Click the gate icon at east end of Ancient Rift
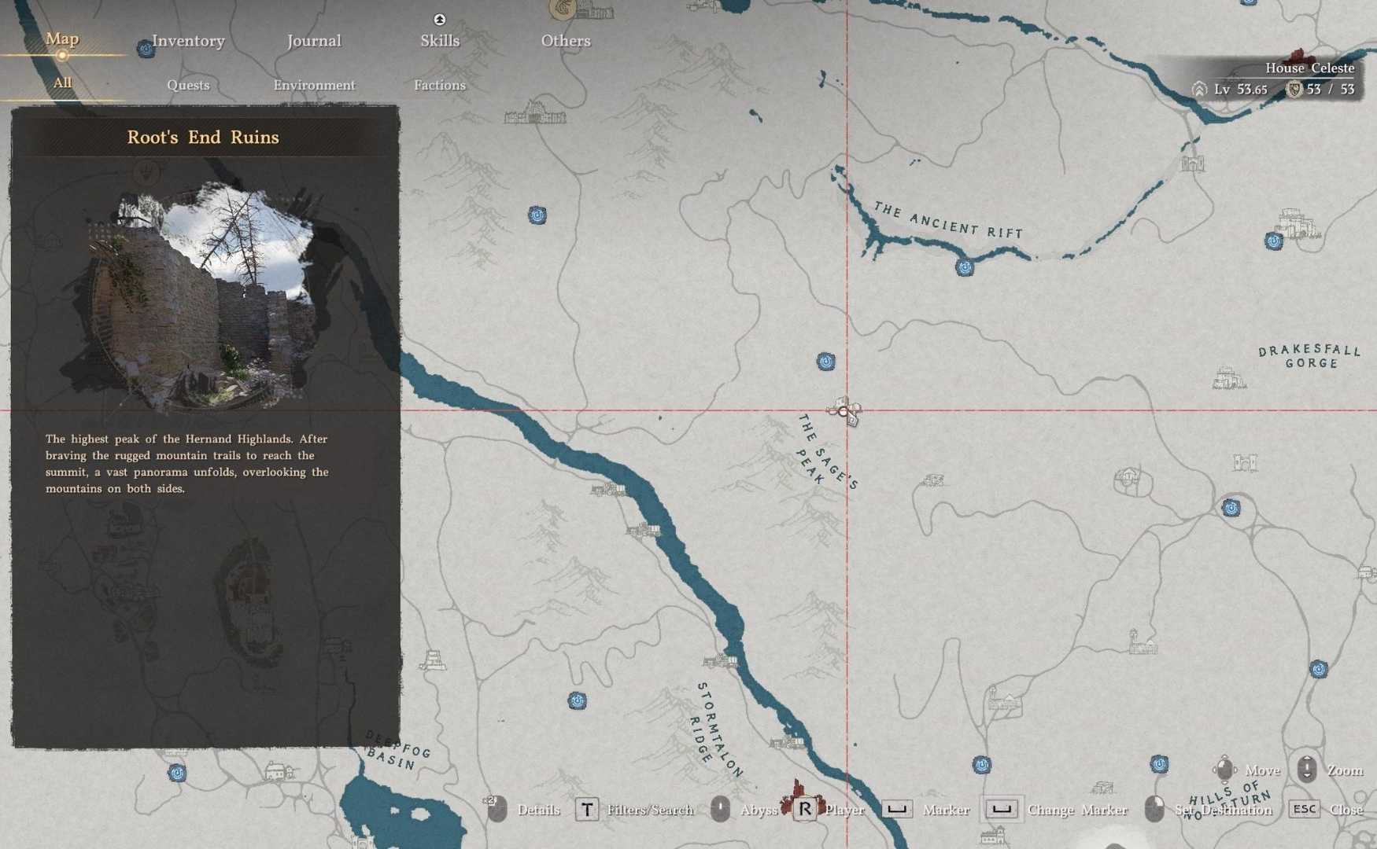1377x849 pixels. click(1192, 163)
